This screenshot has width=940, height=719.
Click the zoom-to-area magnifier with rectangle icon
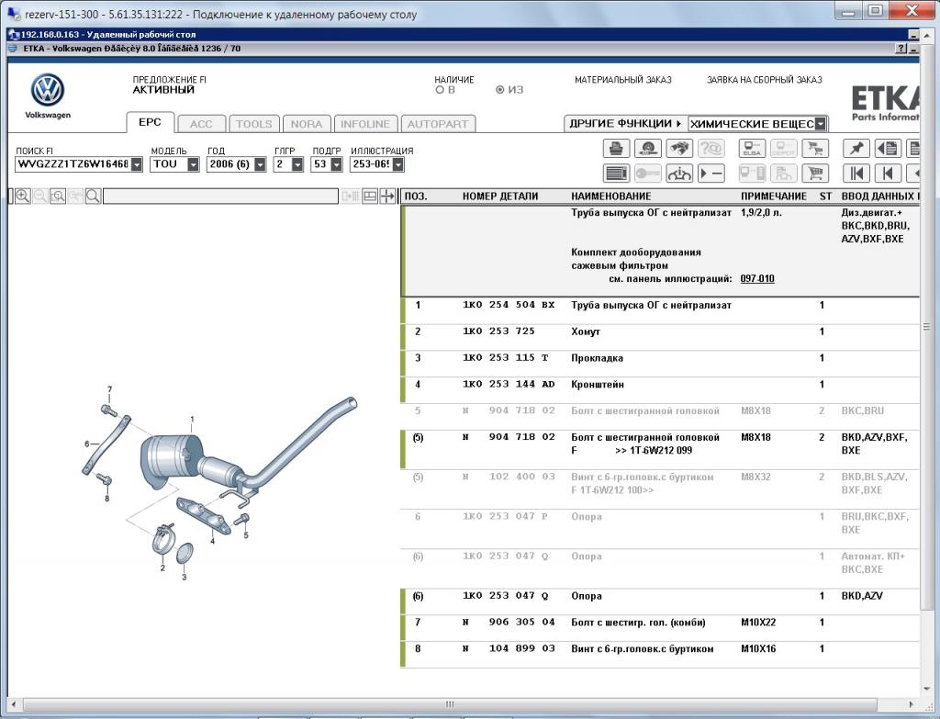point(58,197)
